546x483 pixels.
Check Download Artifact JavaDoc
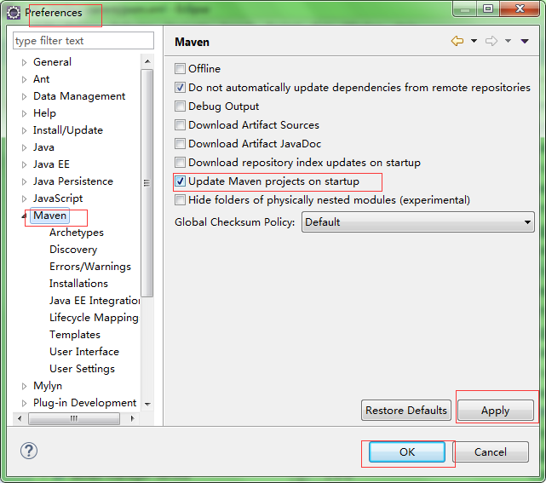point(180,143)
